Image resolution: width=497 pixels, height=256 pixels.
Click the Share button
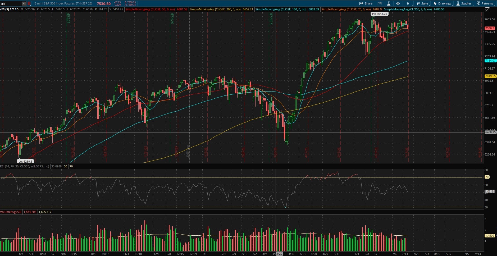click(x=366, y=3)
